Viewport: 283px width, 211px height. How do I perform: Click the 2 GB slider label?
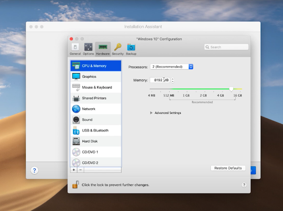click(x=203, y=95)
